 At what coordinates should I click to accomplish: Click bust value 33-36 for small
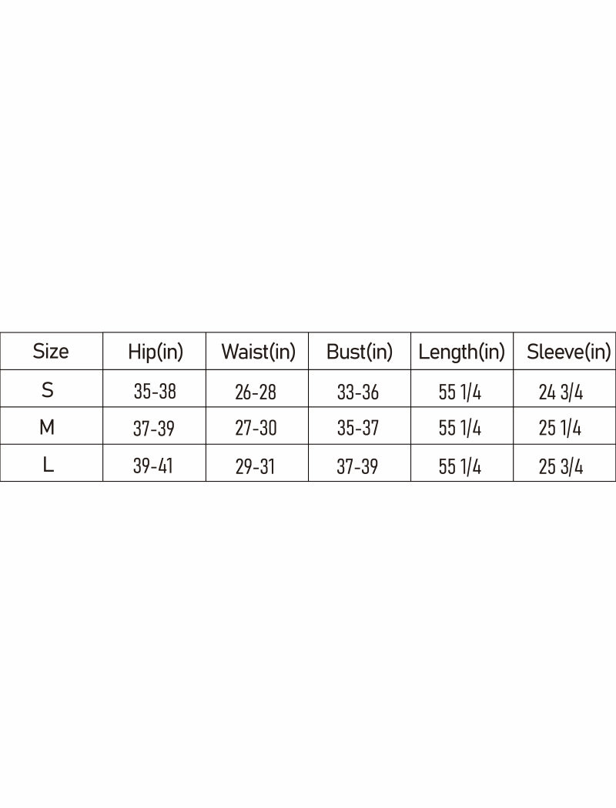358,392
